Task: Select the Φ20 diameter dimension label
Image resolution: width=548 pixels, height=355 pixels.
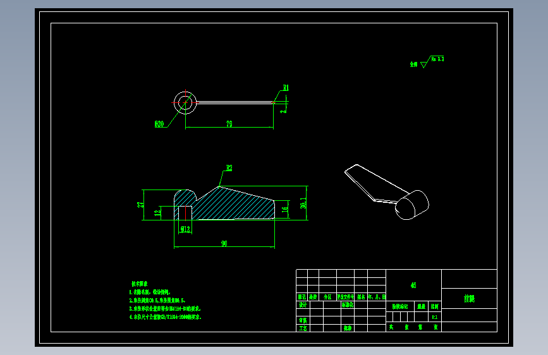Action: point(159,124)
